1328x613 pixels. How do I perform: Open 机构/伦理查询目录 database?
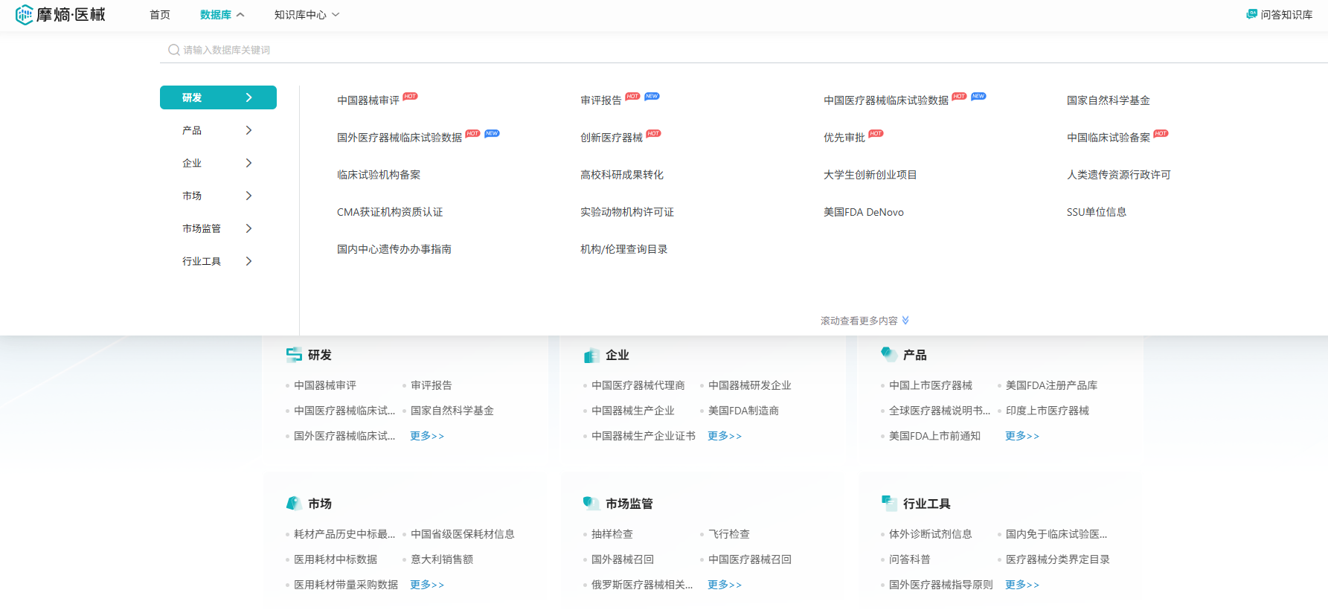624,249
